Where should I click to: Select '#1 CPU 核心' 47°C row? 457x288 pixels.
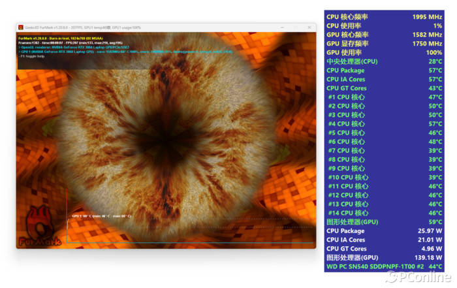tap(384, 97)
